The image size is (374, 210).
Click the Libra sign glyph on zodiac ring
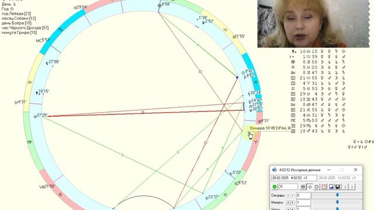click(x=30, y=82)
